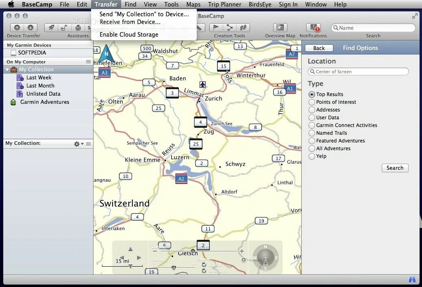Pan map right with right arrow

pos(139,258)
